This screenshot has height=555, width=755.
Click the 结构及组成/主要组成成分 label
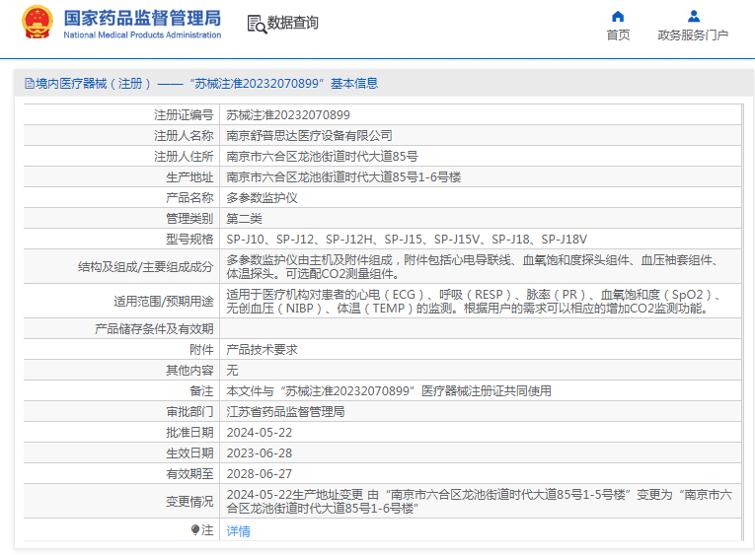(145, 266)
